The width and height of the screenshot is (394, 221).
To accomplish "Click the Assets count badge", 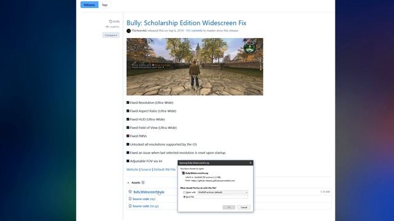I will [143, 183].
